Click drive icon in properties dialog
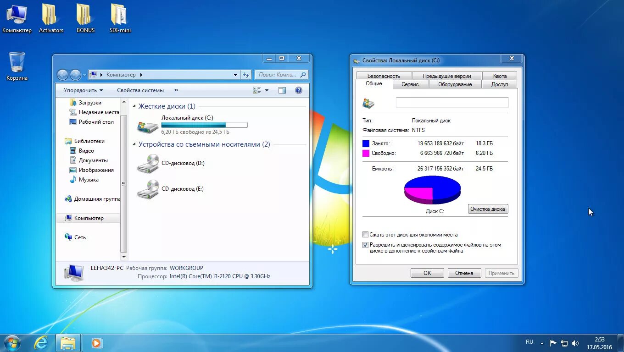Image resolution: width=624 pixels, height=352 pixels. point(368,103)
